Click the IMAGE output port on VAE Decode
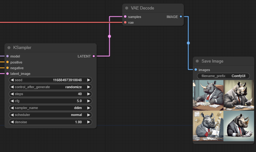Screen dimensions: 256x152 click(181, 16)
